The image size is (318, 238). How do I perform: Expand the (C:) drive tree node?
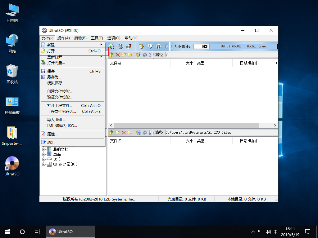(x=43, y=159)
